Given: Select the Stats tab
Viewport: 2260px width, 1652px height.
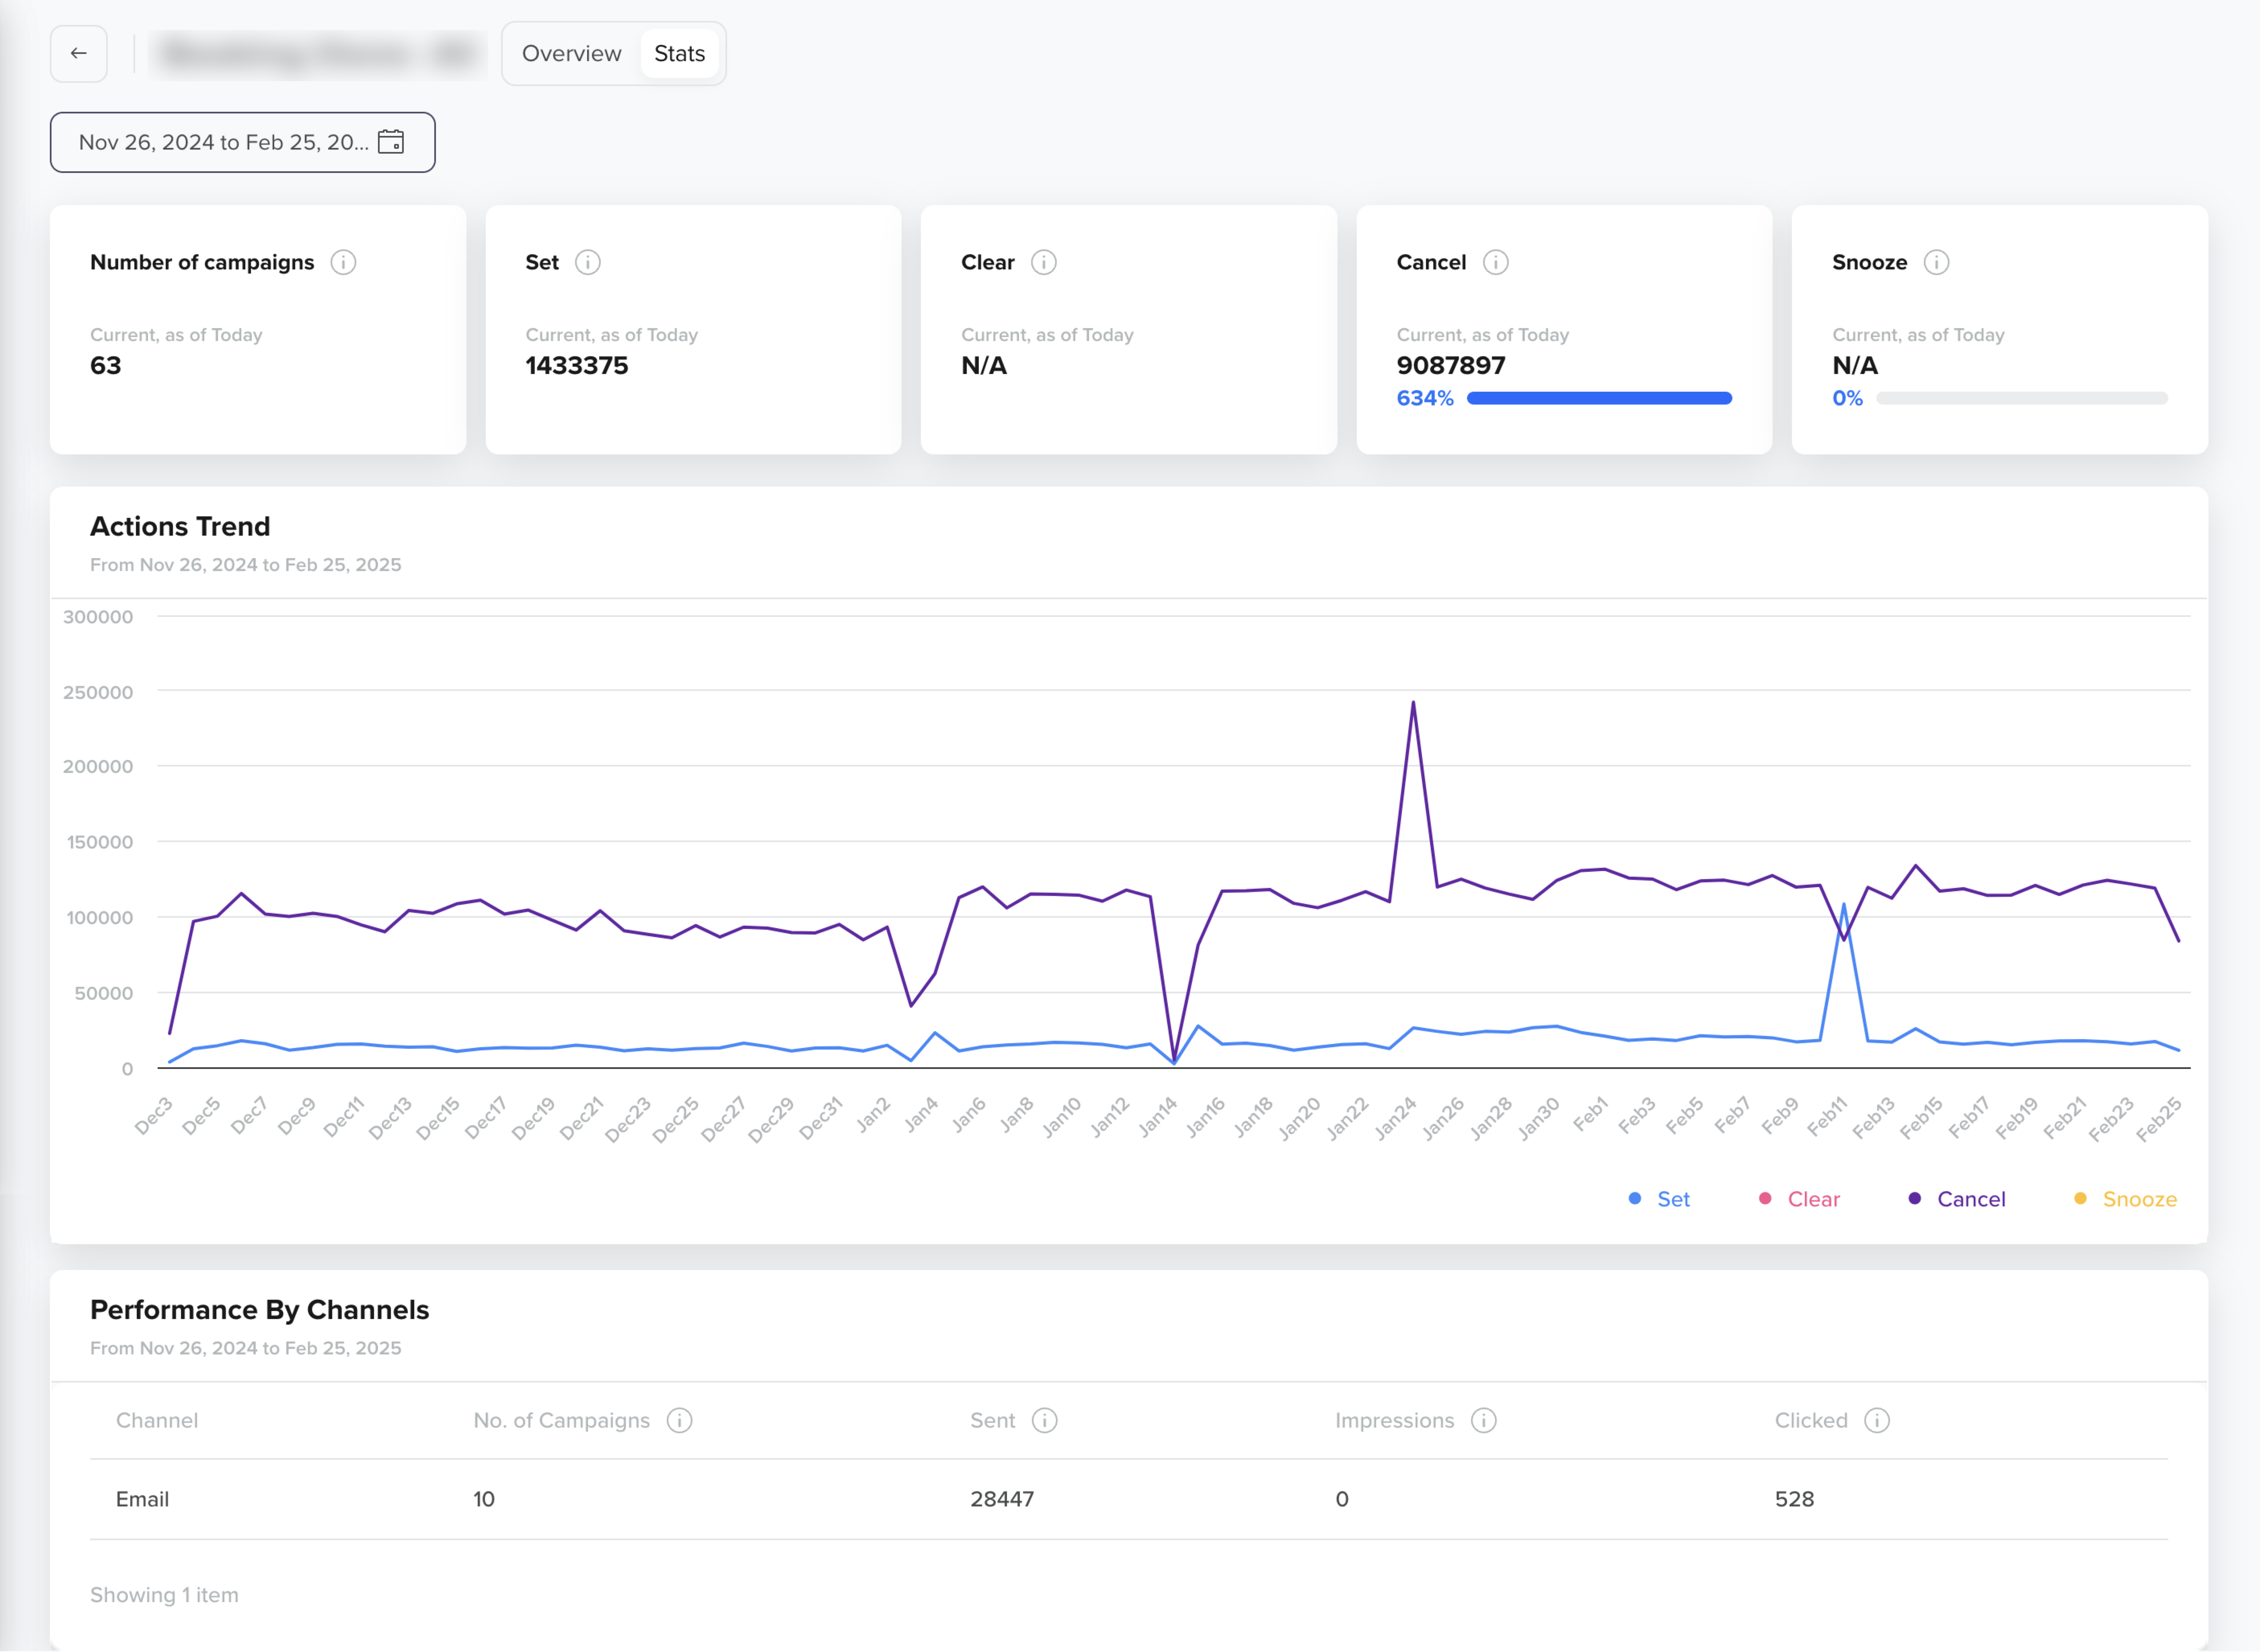Looking at the screenshot, I should (x=680, y=54).
